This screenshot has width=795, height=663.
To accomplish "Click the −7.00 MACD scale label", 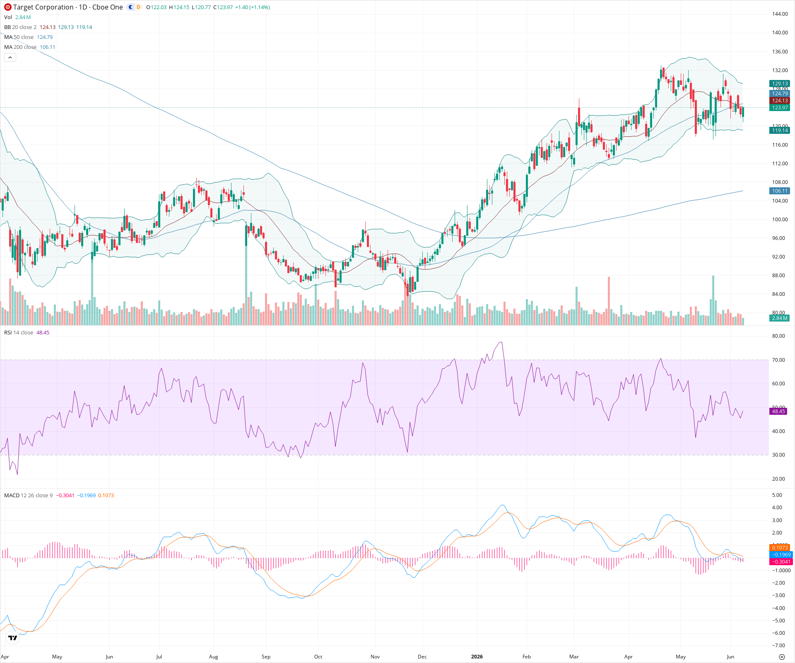I will [x=778, y=646].
